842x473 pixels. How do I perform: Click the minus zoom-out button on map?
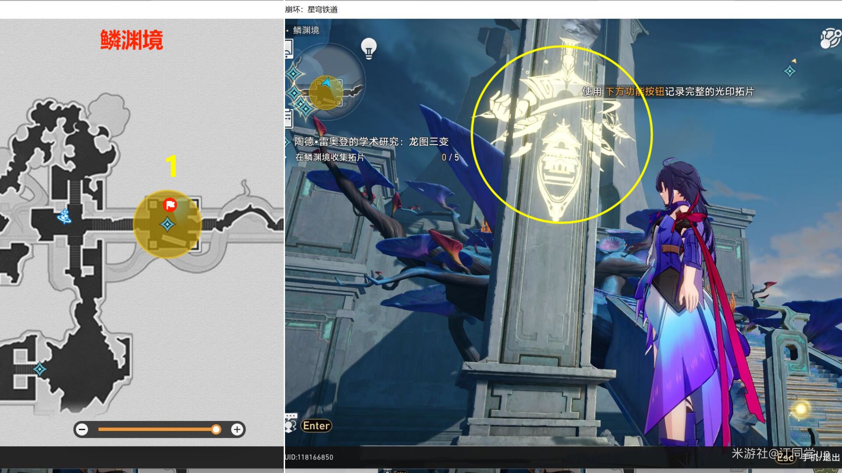point(82,430)
